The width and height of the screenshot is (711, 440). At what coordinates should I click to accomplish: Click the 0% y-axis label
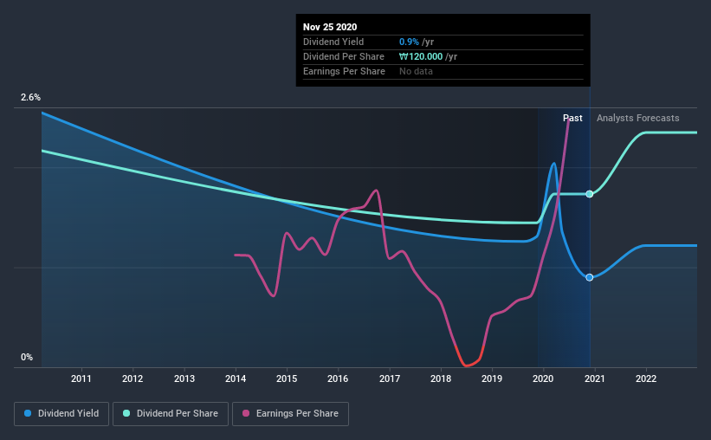[27, 358]
